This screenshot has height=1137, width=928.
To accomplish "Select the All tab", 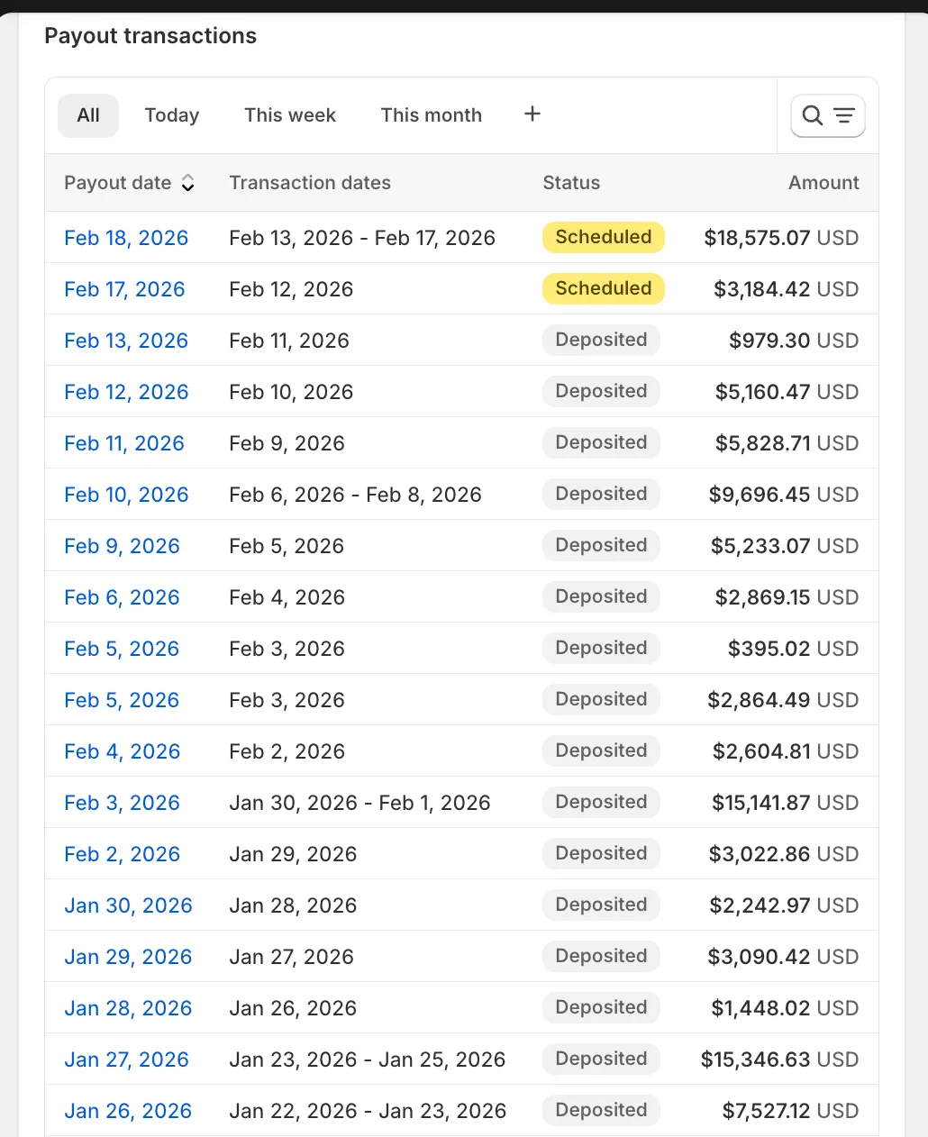I will pyautogui.click(x=88, y=115).
